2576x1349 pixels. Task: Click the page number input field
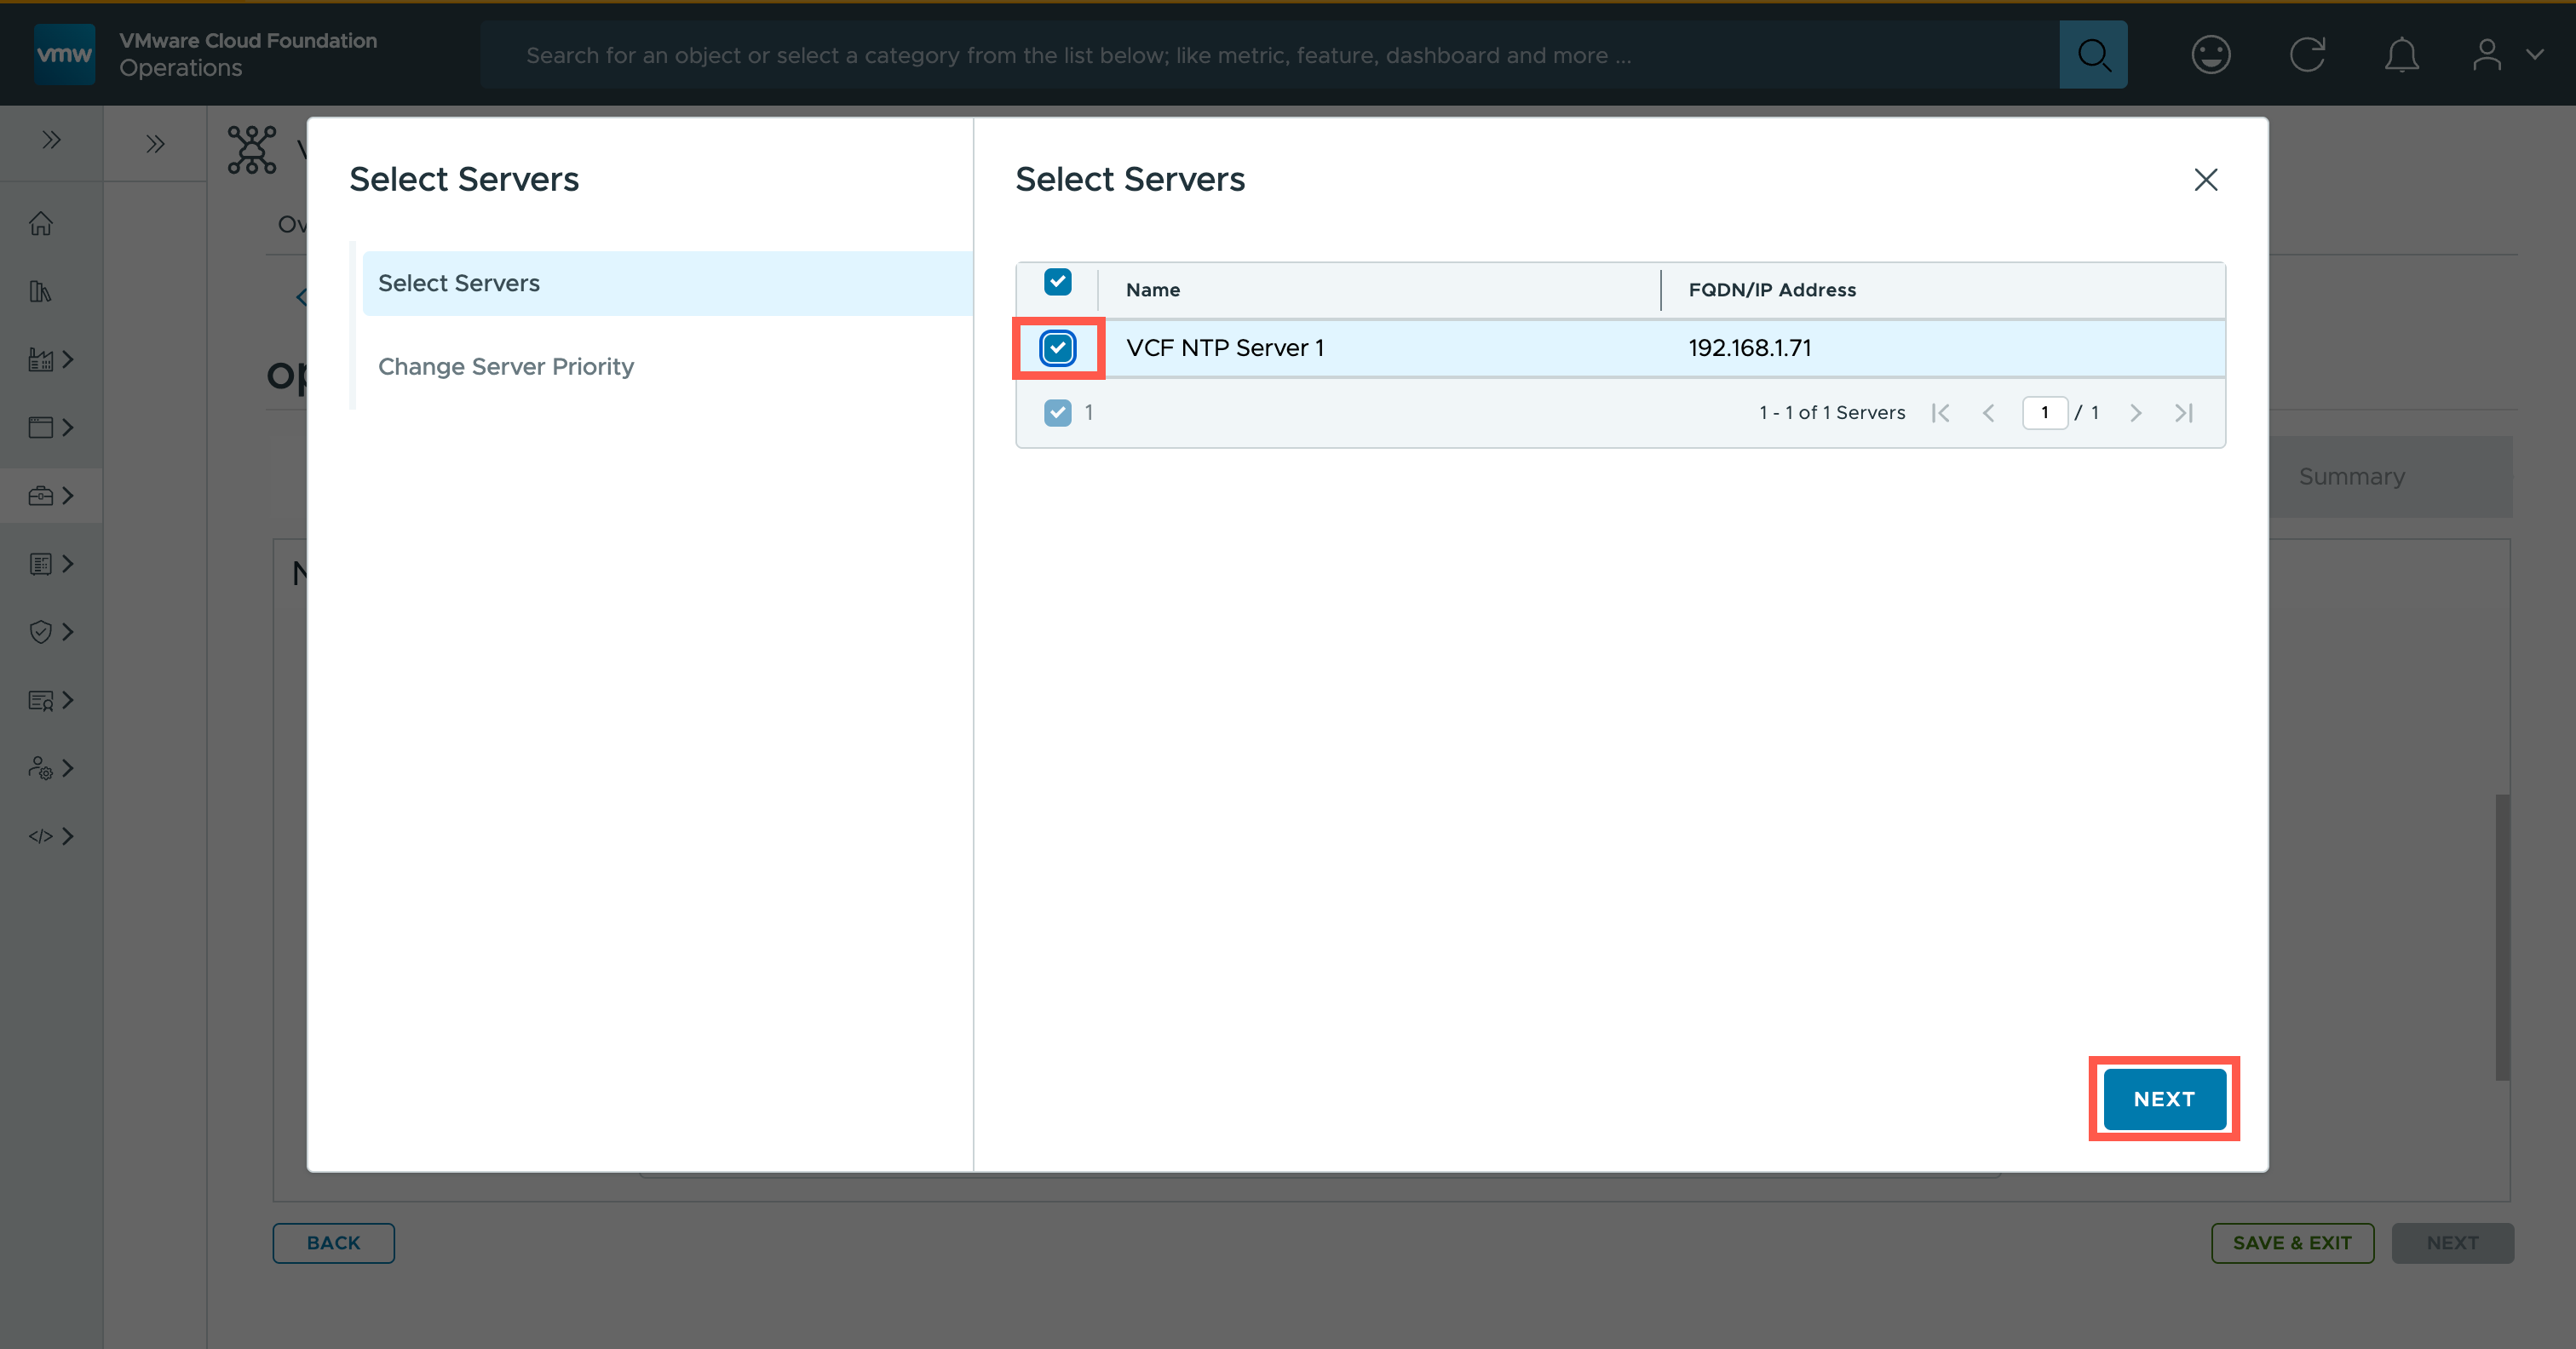click(2044, 413)
